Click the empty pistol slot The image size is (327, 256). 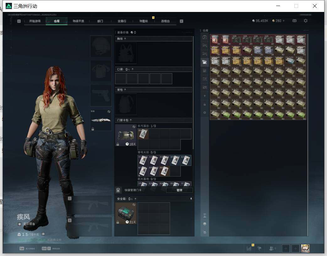pos(101,95)
